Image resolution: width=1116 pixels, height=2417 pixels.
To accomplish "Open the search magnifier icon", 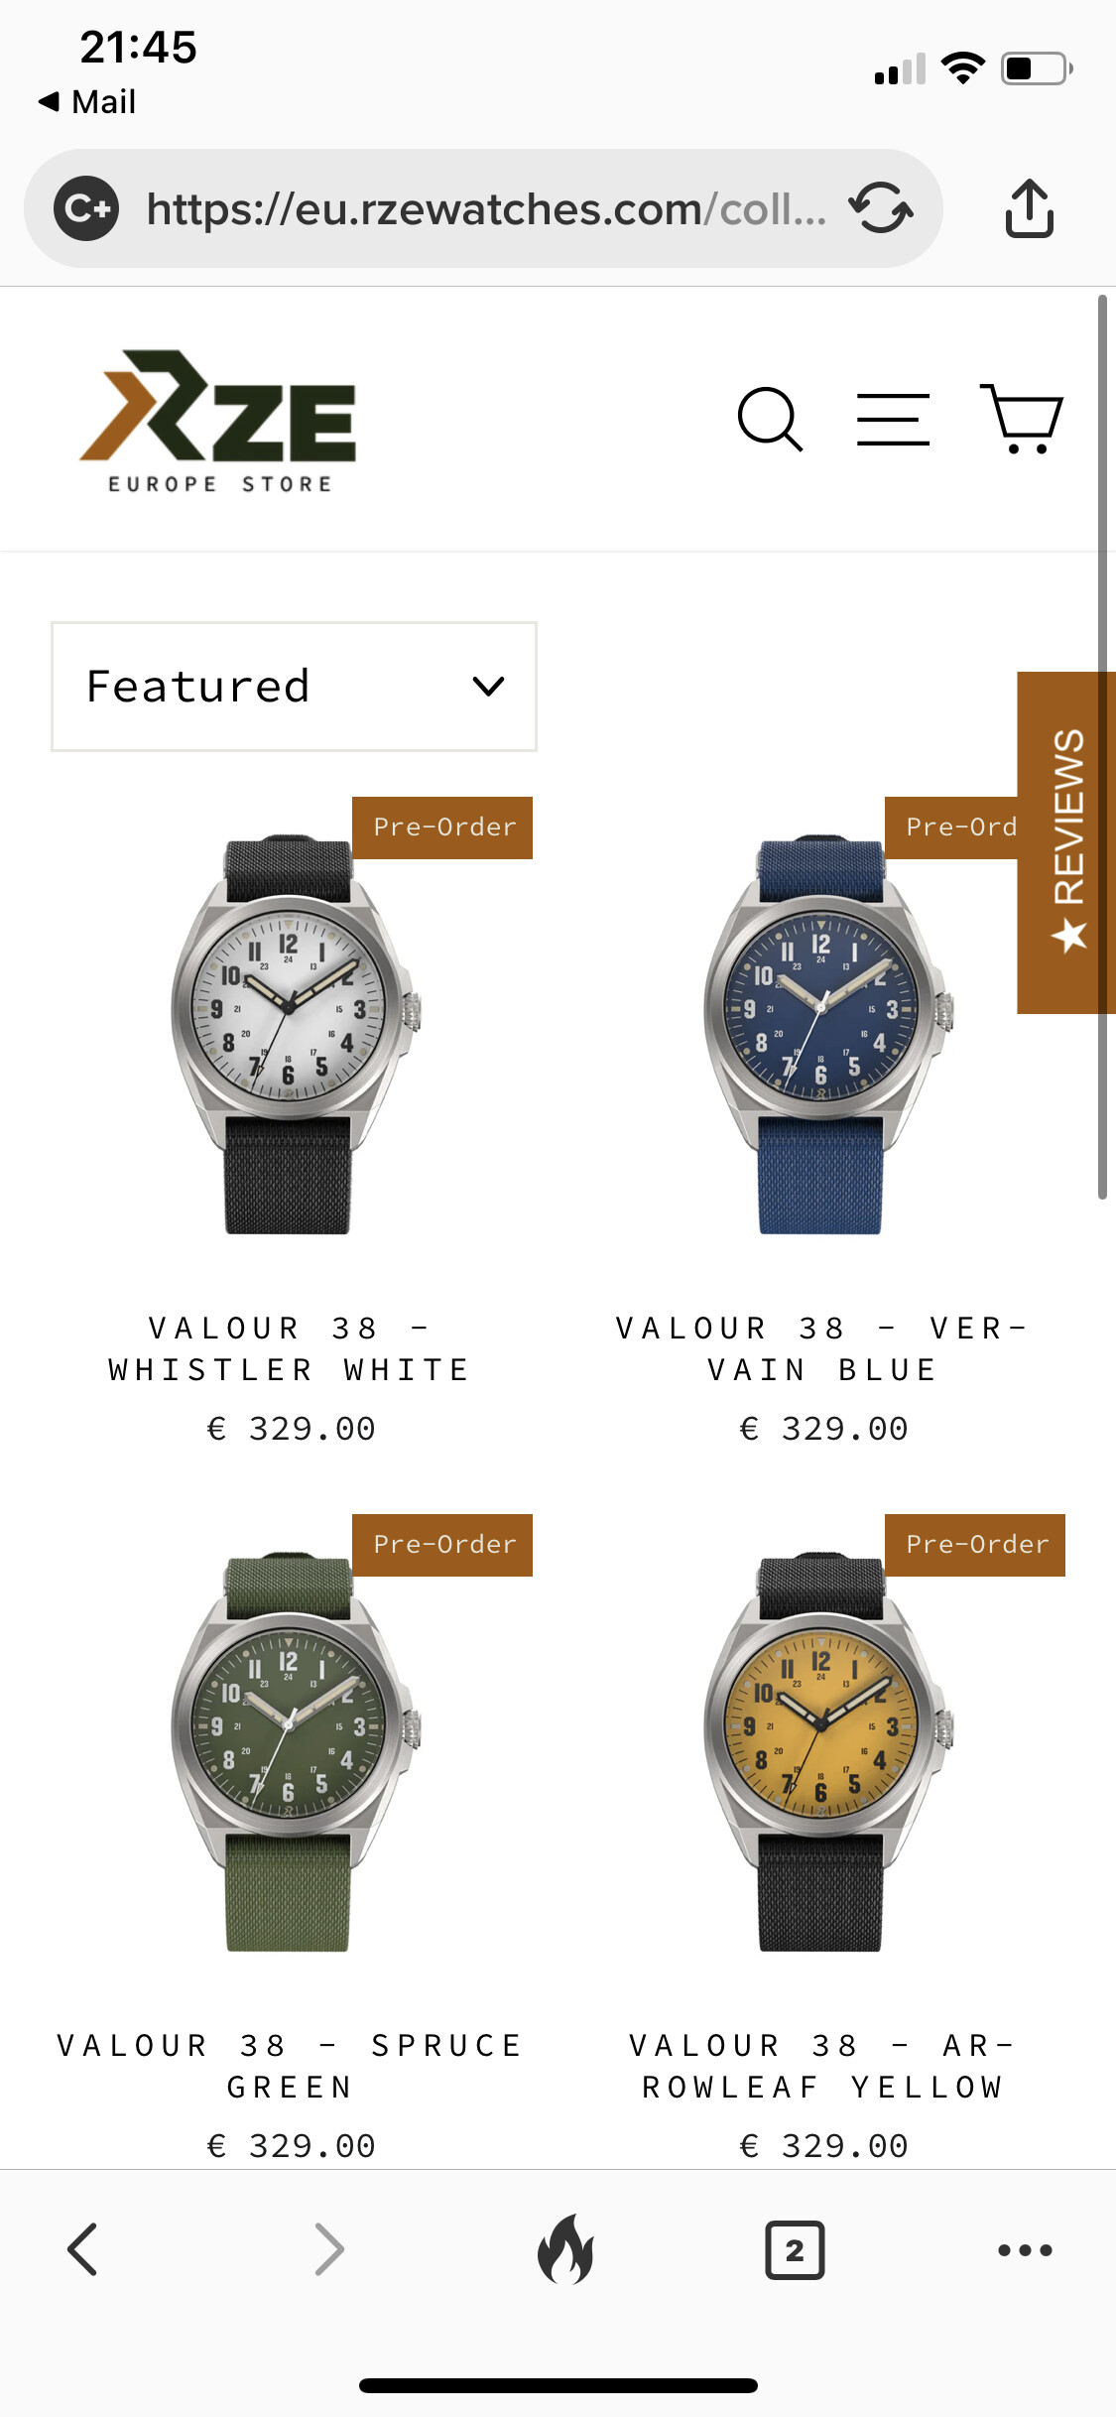I will [x=770, y=419].
